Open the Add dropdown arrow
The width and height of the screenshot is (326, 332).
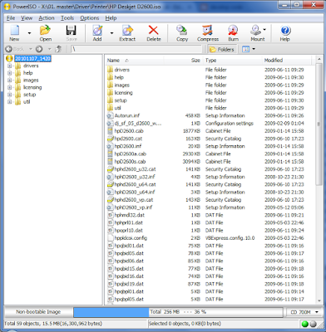click(111, 33)
